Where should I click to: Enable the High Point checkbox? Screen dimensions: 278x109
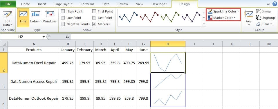tap(63, 11)
